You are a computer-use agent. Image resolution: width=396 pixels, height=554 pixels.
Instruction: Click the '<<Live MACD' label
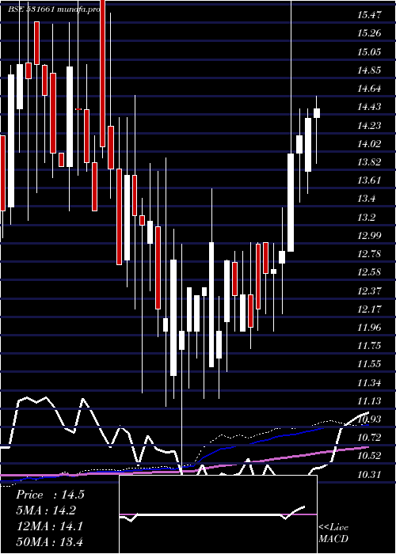pos(333,533)
